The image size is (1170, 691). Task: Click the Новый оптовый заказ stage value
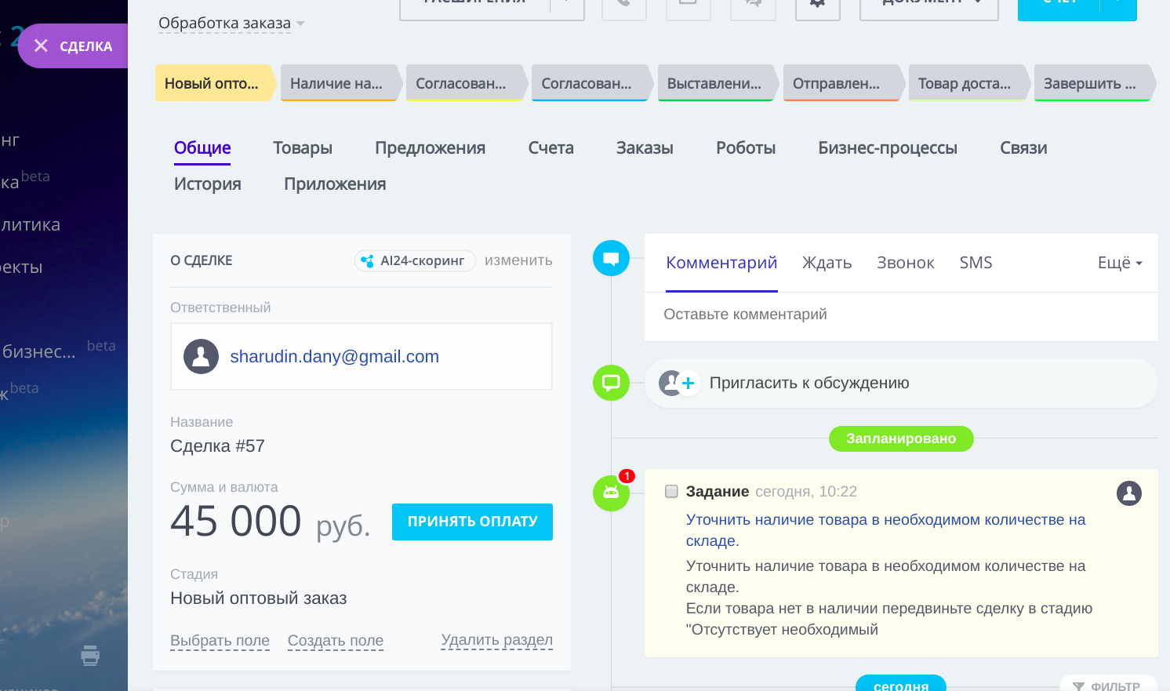pyautogui.click(x=258, y=598)
